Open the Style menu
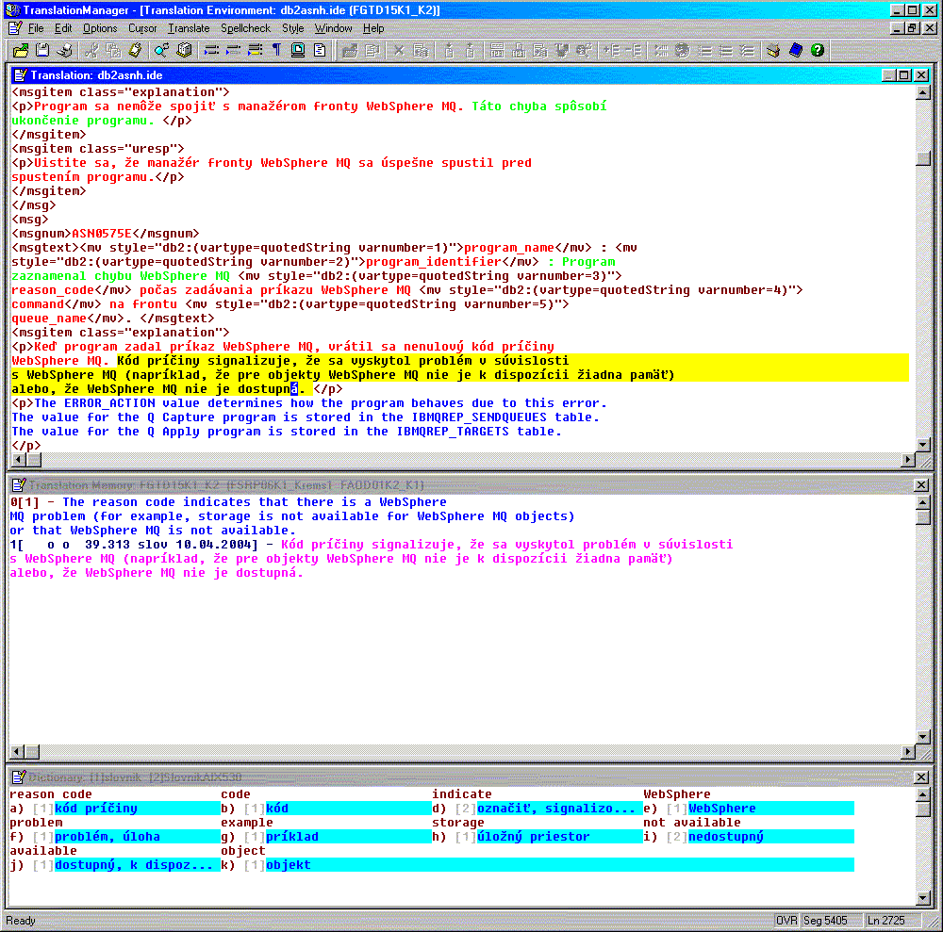The image size is (943, 932). (293, 28)
